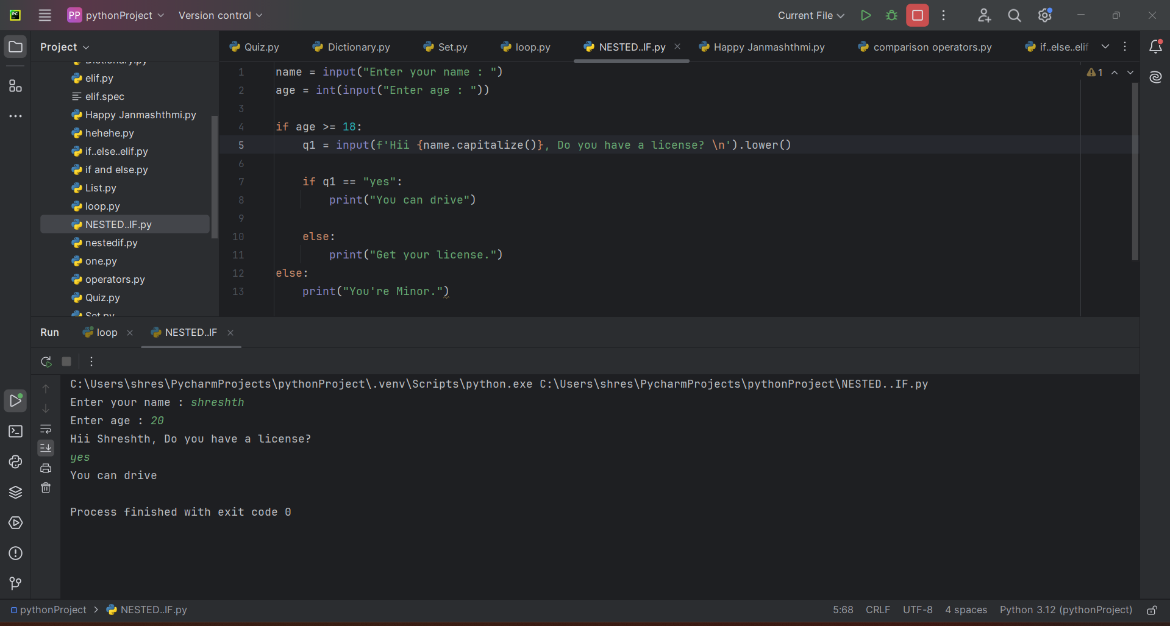Change file encoding UTF-8 in status bar
The height and width of the screenshot is (626, 1170).
(x=918, y=610)
